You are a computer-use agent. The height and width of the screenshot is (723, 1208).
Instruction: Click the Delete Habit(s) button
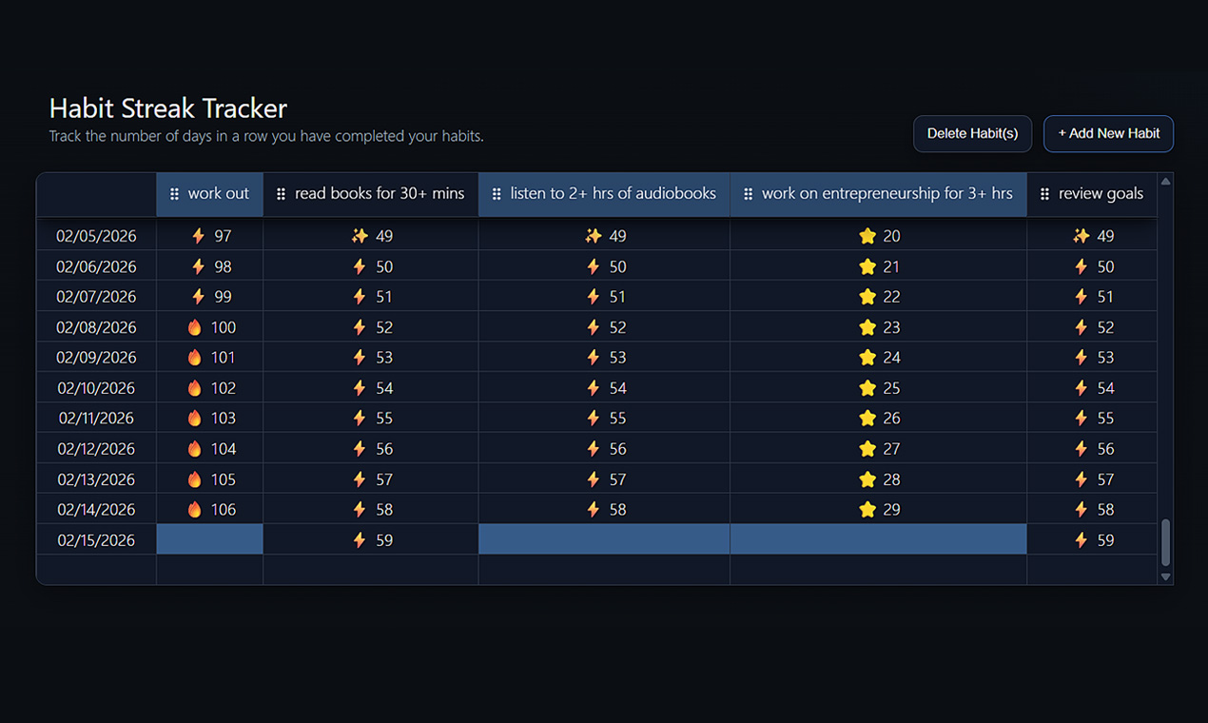pos(972,133)
